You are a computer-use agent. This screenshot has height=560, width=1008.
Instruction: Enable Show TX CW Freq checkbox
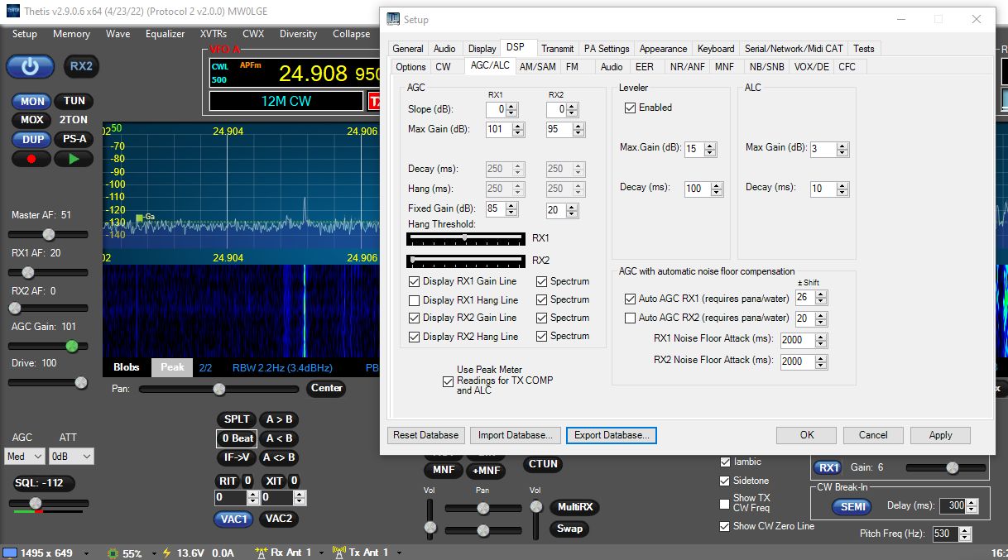(x=726, y=503)
